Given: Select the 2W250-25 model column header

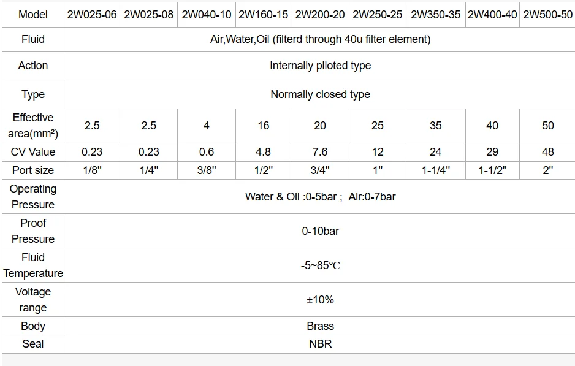Looking at the screenshot, I should 377,14.
